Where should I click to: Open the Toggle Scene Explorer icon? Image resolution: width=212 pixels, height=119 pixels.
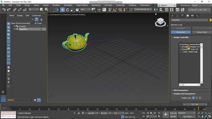click(x=167, y=10)
